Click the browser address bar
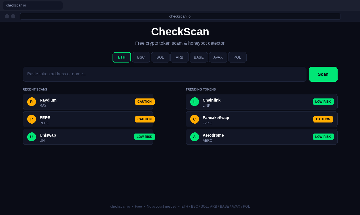This screenshot has height=215, width=360. point(180,16)
